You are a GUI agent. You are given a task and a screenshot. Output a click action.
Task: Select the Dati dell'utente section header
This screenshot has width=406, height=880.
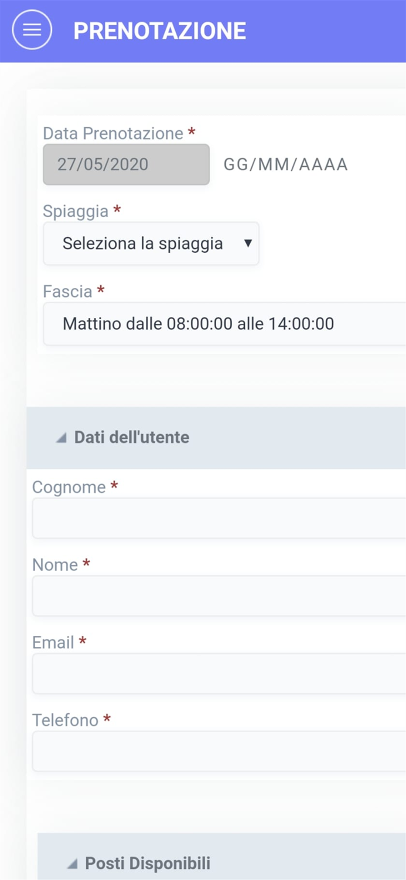coord(130,436)
